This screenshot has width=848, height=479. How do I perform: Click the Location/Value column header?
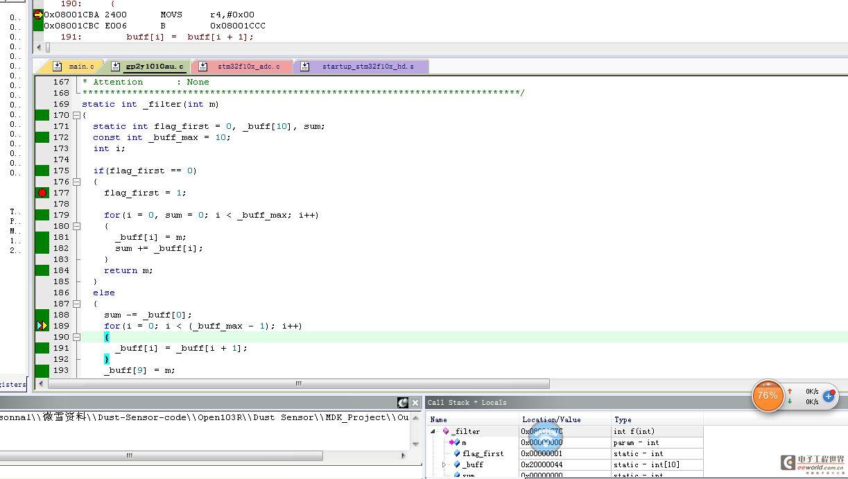(565, 419)
